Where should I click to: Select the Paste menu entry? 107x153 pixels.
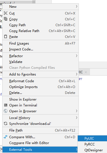click(x=40, y=37)
